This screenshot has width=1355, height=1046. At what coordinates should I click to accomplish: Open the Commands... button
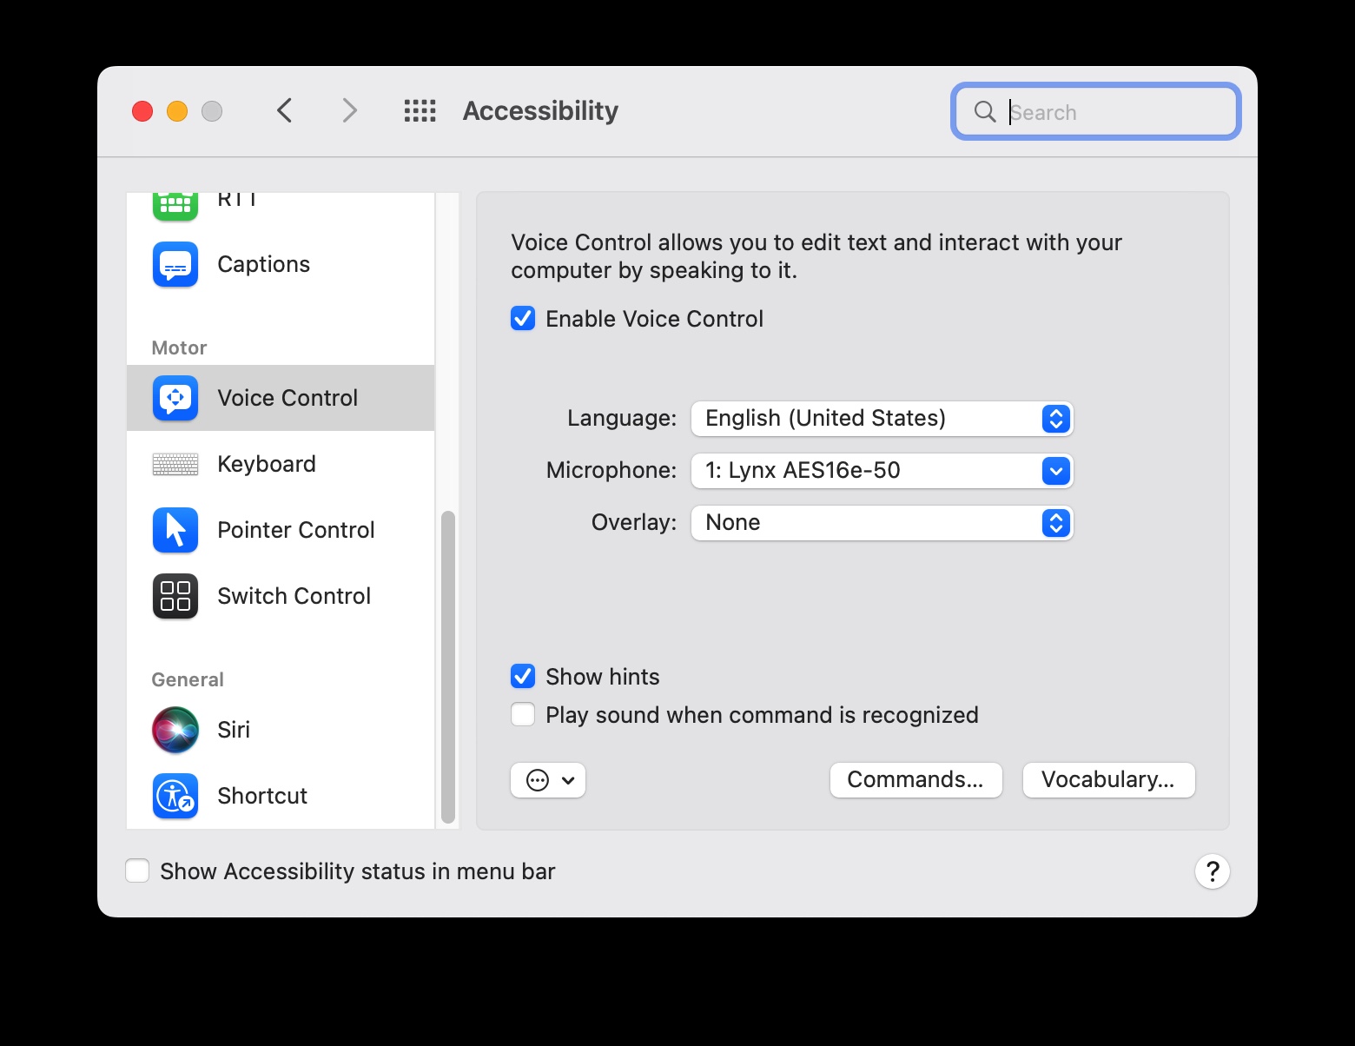[916, 780]
